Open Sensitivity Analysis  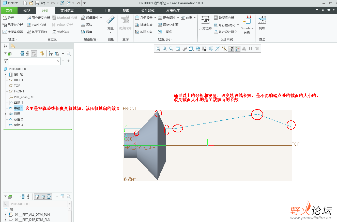pos(224,18)
